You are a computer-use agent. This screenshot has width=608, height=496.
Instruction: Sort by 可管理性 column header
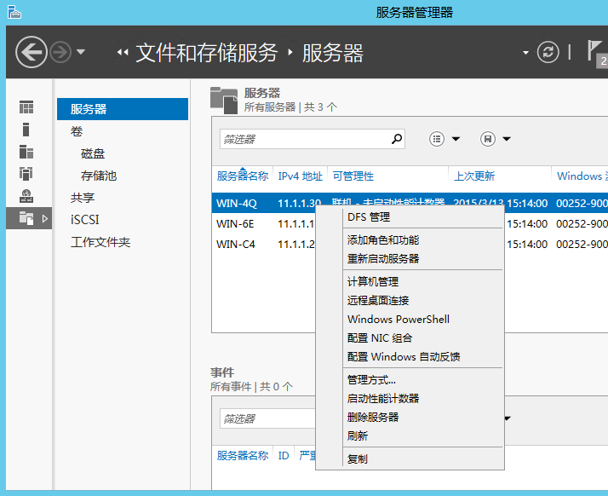[x=353, y=176]
